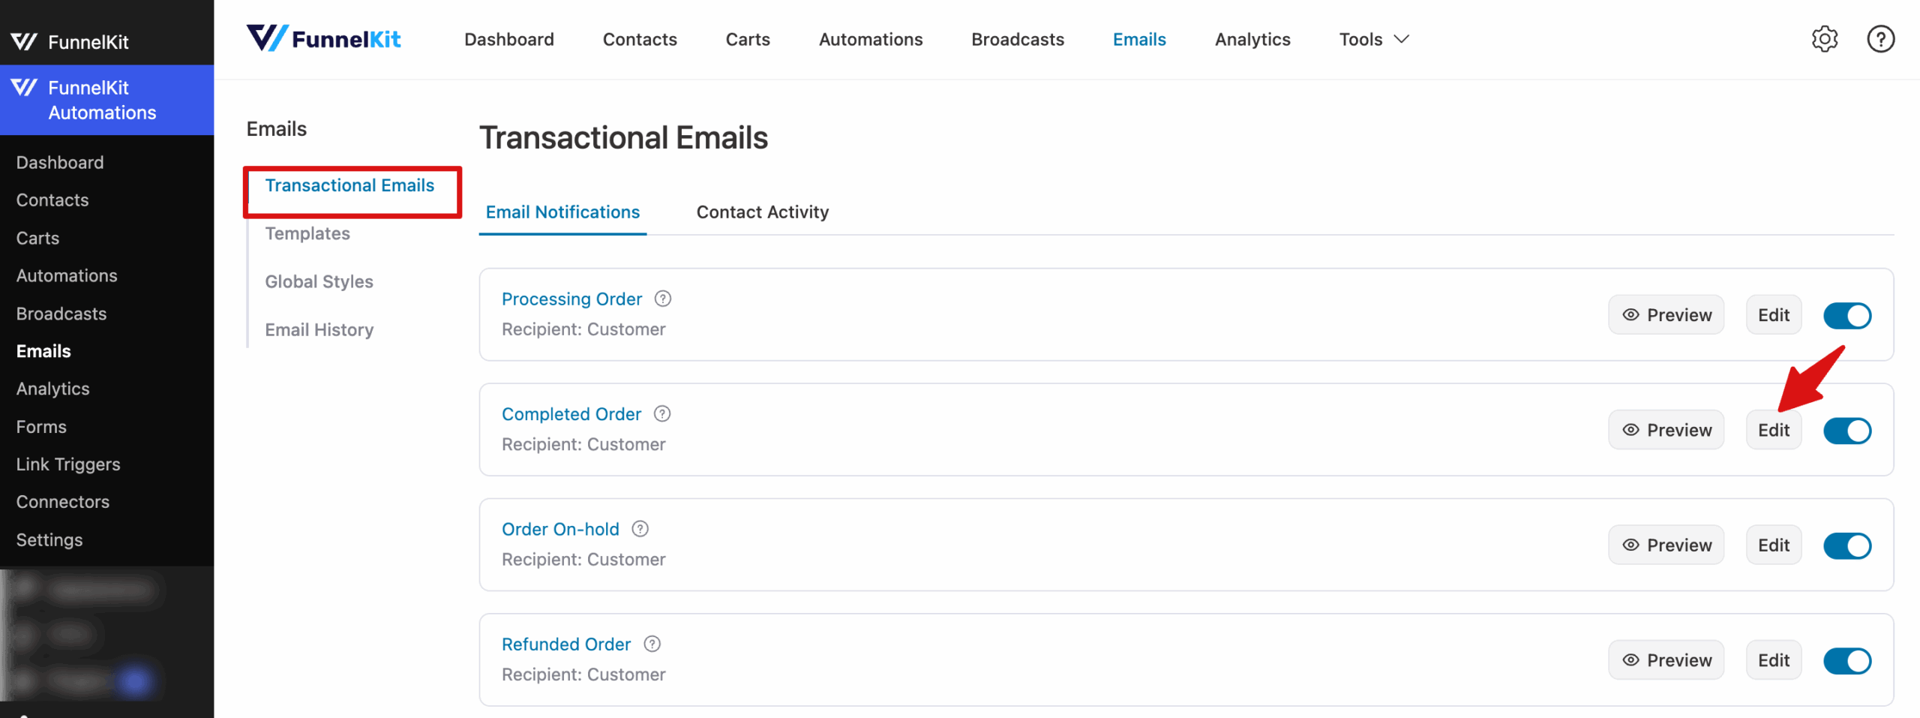Open the Order On-hold link
The width and height of the screenshot is (1920, 718).
pos(560,529)
